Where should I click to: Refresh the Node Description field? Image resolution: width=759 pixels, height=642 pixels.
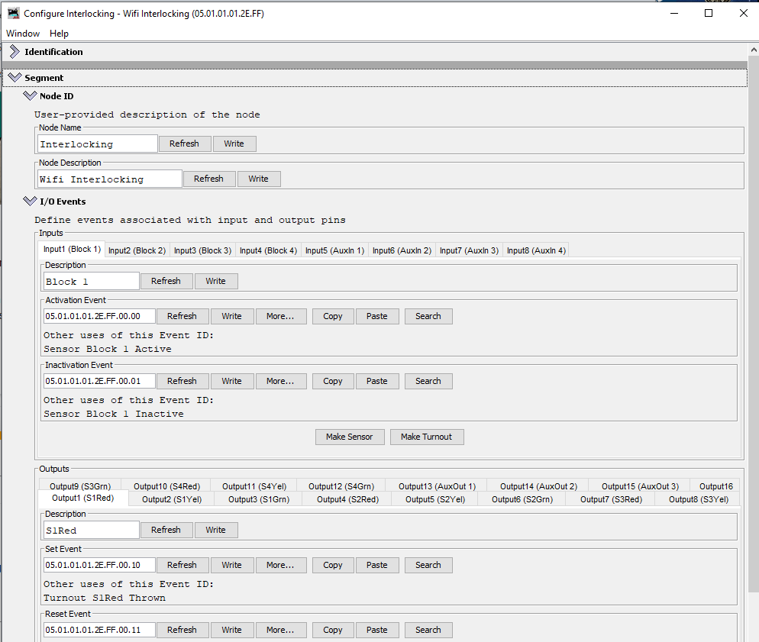[x=208, y=179]
